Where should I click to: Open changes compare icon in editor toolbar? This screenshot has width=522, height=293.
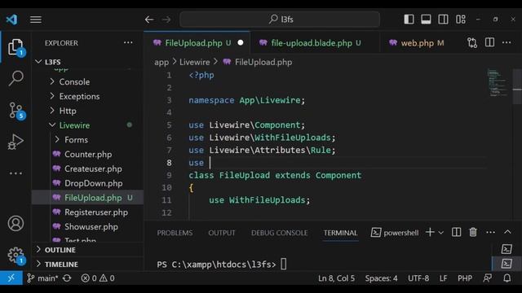472,42
